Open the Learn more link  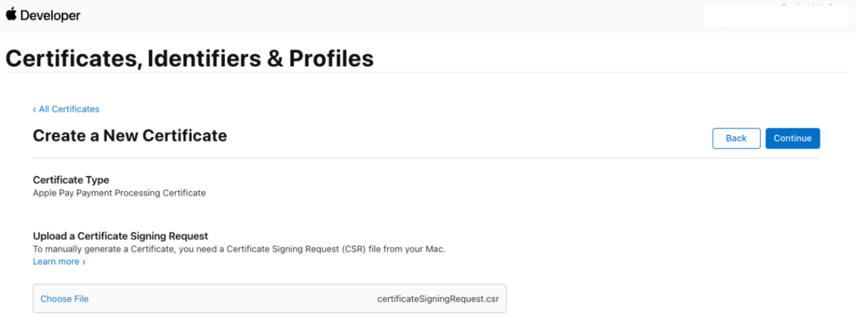(x=56, y=261)
